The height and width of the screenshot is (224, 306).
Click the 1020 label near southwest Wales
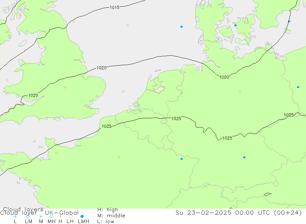point(33,95)
